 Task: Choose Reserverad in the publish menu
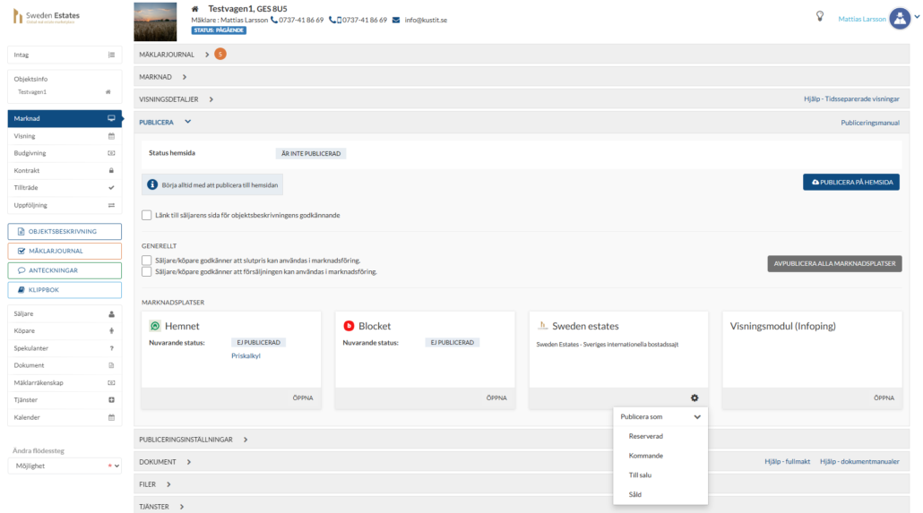[x=646, y=436]
